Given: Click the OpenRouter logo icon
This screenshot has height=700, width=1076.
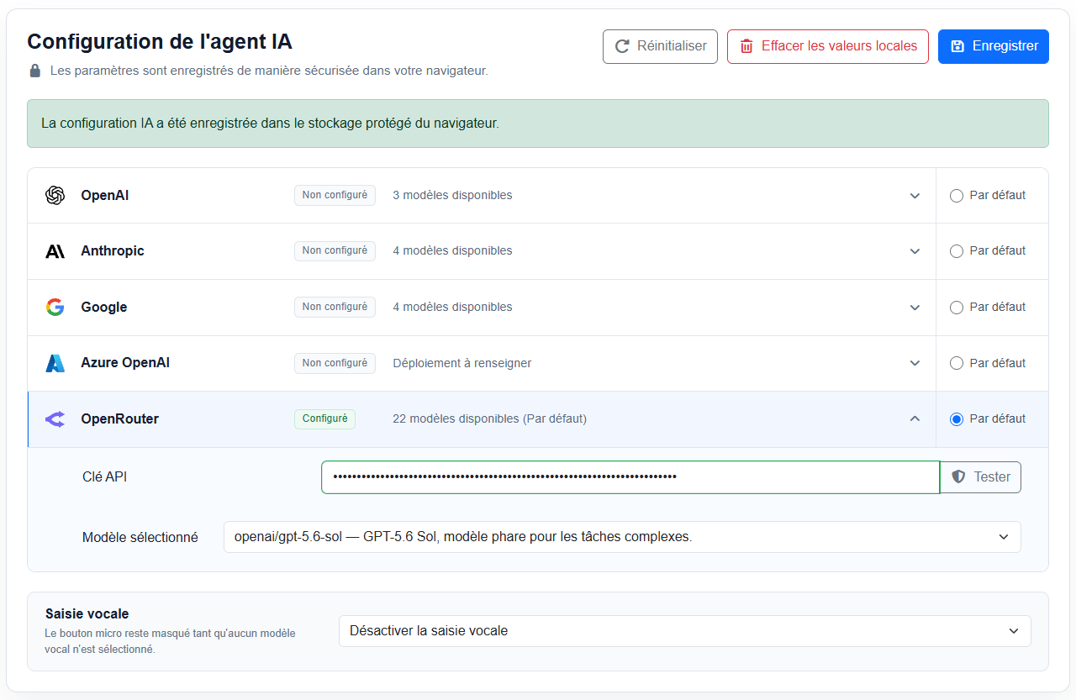Looking at the screenshot, I should tap(55, 418).
